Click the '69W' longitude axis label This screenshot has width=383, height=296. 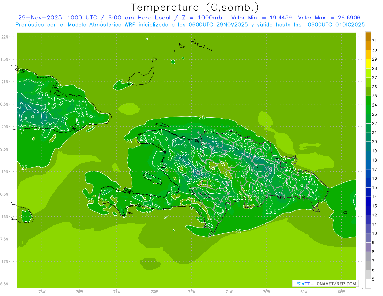304,292
